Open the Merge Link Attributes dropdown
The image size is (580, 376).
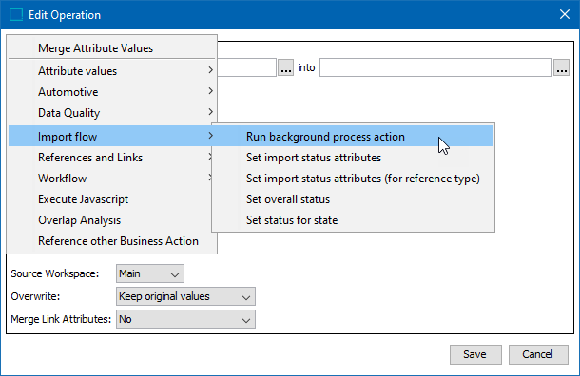(185, 319)
